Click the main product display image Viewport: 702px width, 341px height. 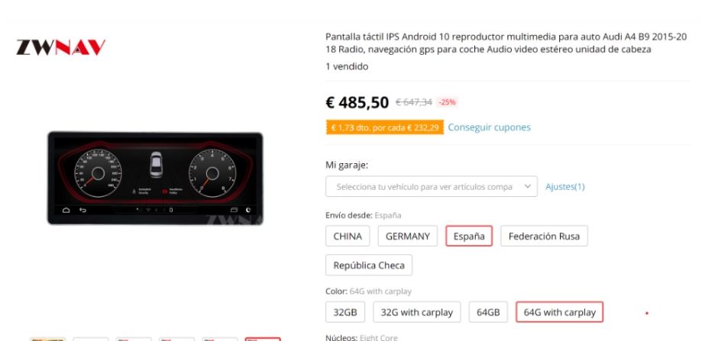(x=155, y=179)
